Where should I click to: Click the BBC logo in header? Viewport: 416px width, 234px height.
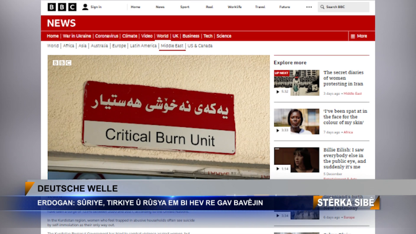62,7
